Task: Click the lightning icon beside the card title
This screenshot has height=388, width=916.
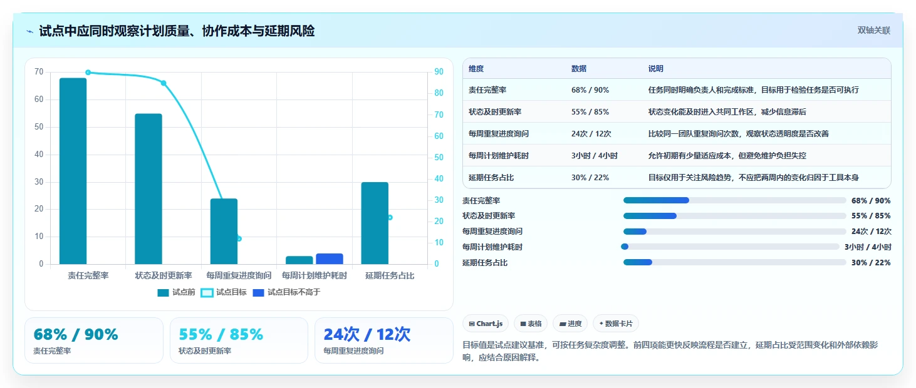Action: [30, 31]
